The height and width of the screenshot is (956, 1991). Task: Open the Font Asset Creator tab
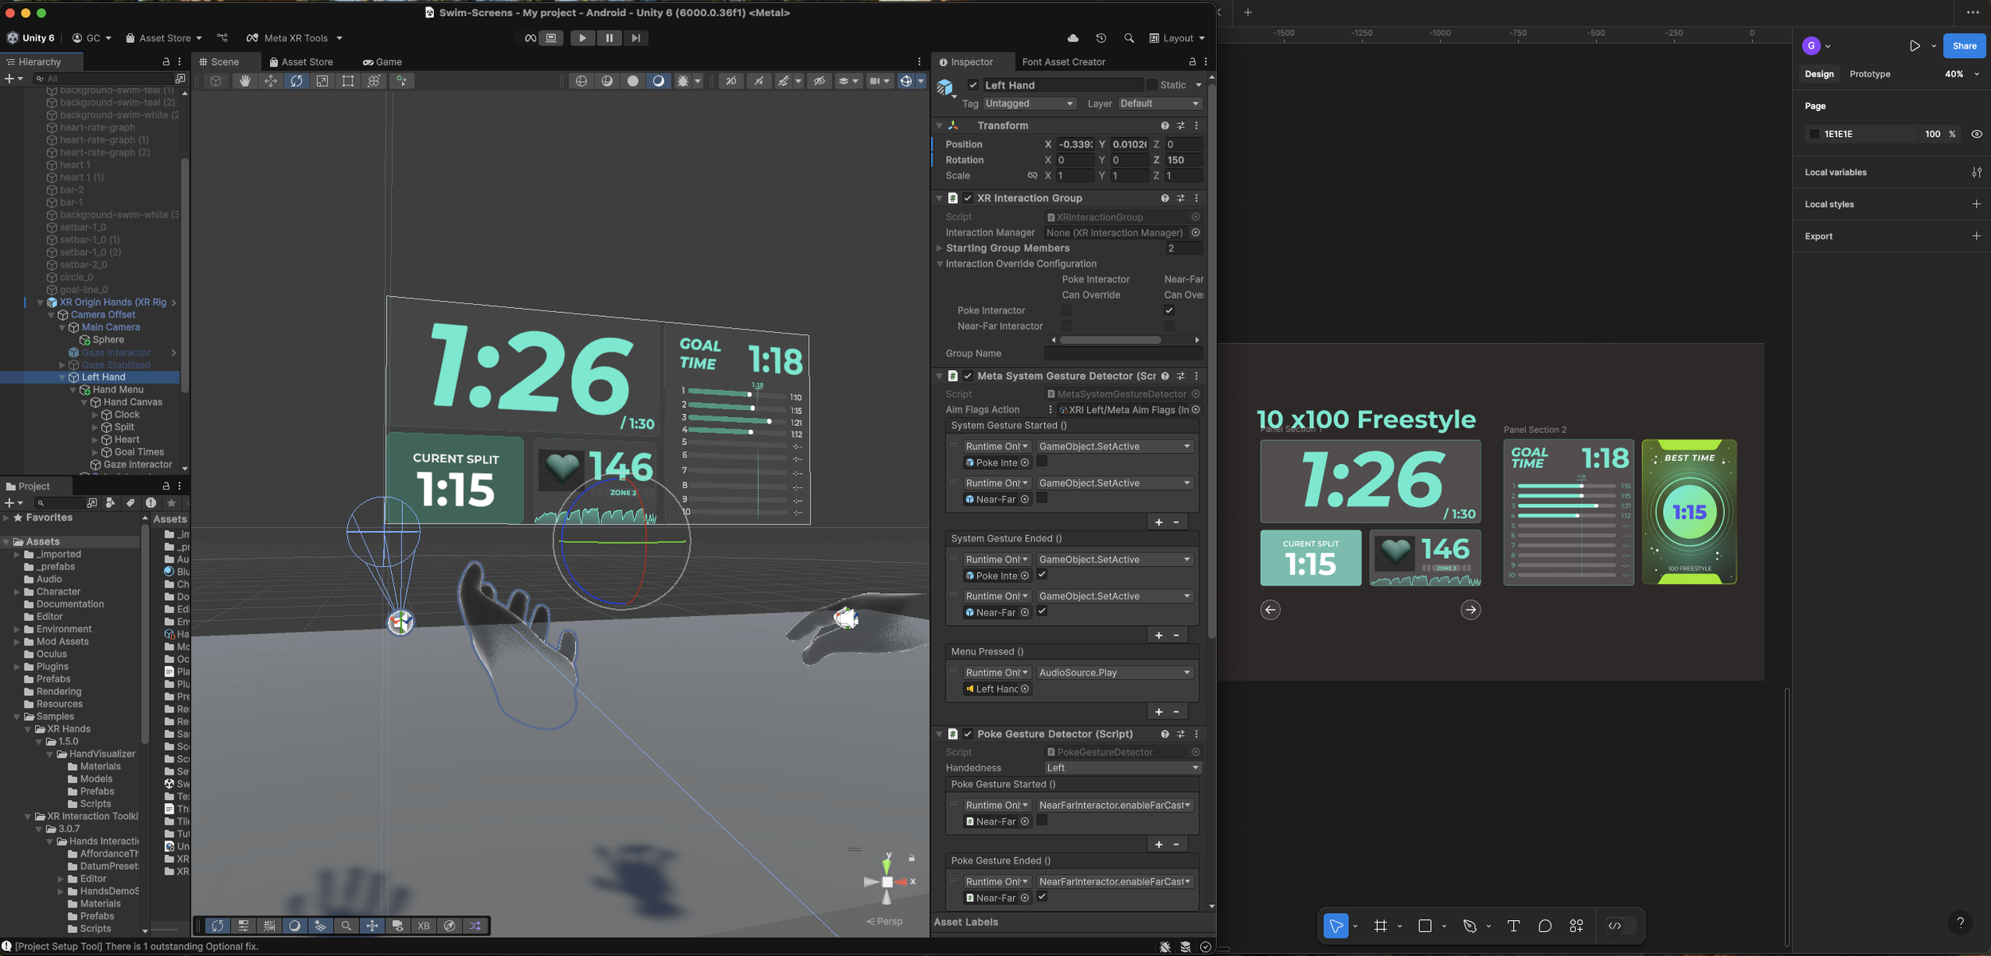pos(1063,62)
